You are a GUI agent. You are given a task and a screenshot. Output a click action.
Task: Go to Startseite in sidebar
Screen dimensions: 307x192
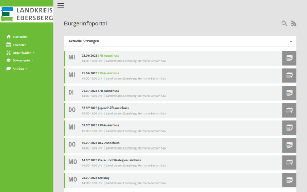(x=19, y=37)
